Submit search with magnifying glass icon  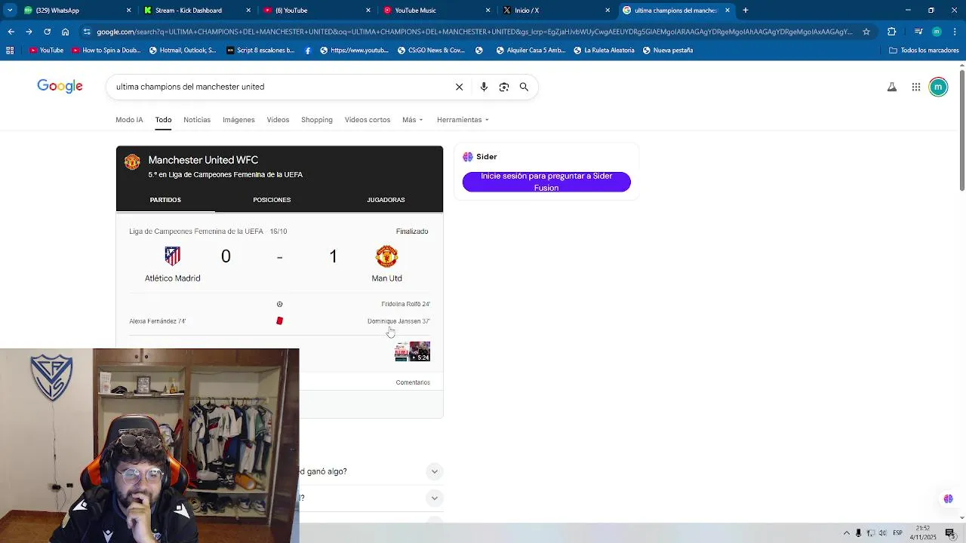tap(524, 87)
